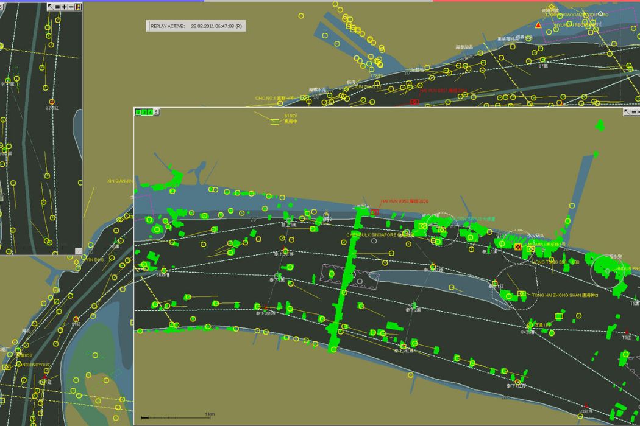The height and width of the screenshot is (426, 640).
Task: Select the orange diamond vessel marker near HONG TONG 668
Action: click(x=518, y=246)
